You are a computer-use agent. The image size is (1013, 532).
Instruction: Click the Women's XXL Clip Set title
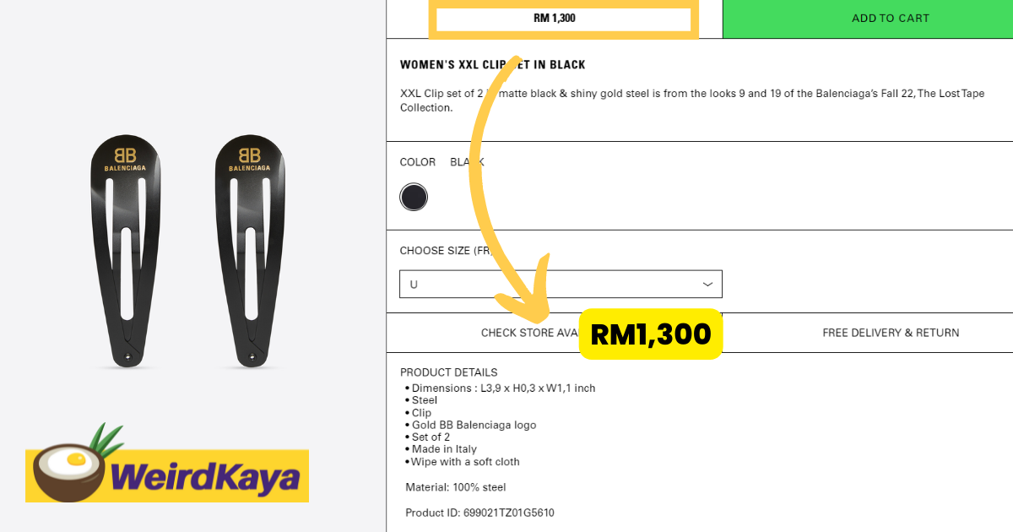click(492, 65)
